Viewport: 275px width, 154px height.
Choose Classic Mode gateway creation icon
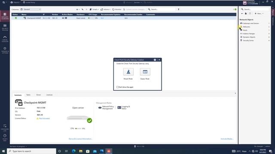click(x=145, y=72)
